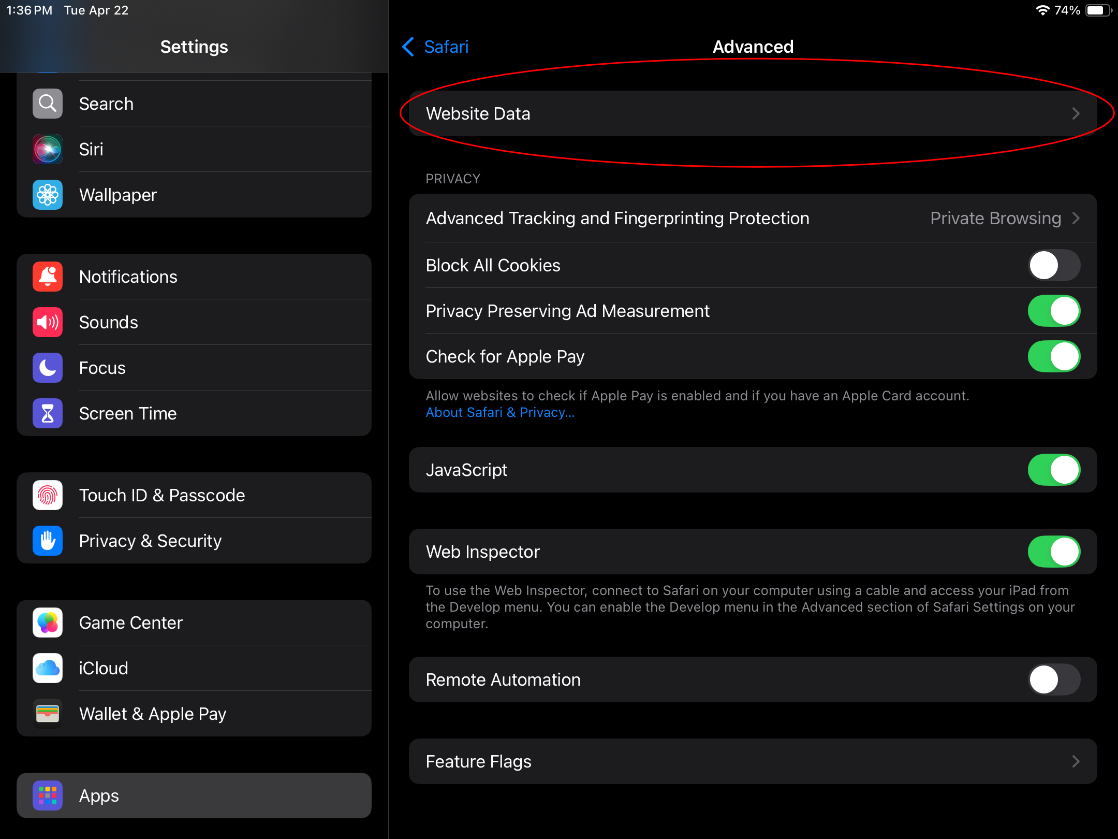1118x839 pixels.
Task: Open Advanced Tracking and Fingerprinting Protection
Action: point(753,218)
